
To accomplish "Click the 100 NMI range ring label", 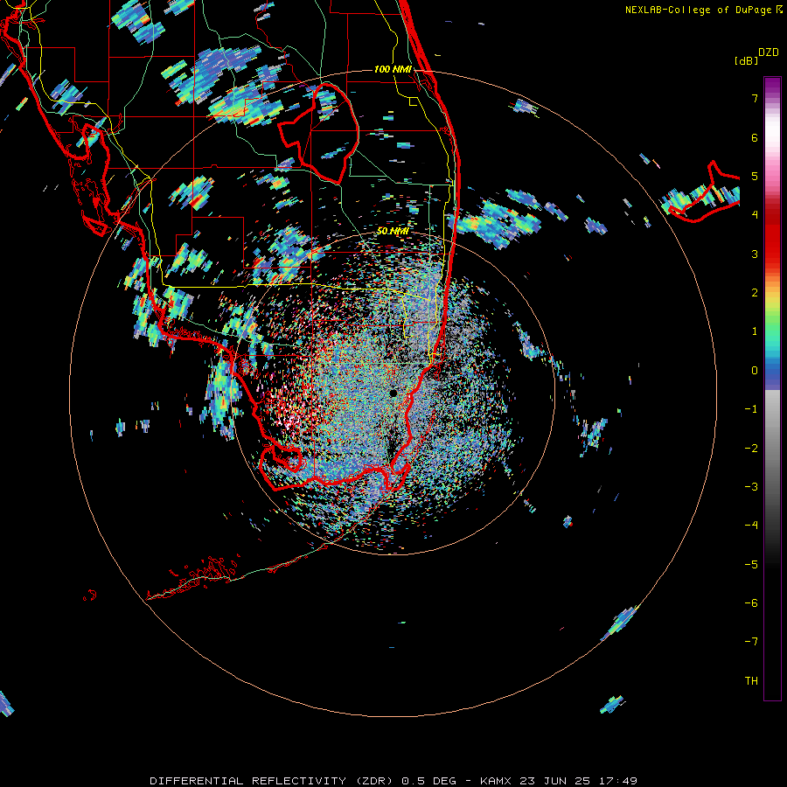I will point(393,69).
